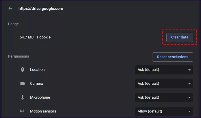Open the Microphone permission dropdown
This screenshot has height=118, width=201.
click(x=164, y=97)
